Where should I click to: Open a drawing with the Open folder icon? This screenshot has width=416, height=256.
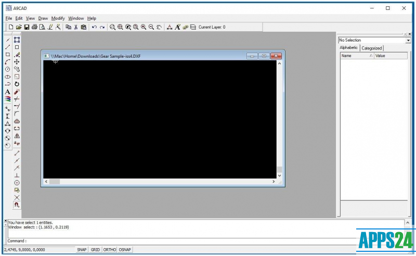tap(19, 27)
